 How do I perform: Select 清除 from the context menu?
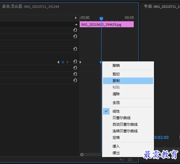pos(128,94)
